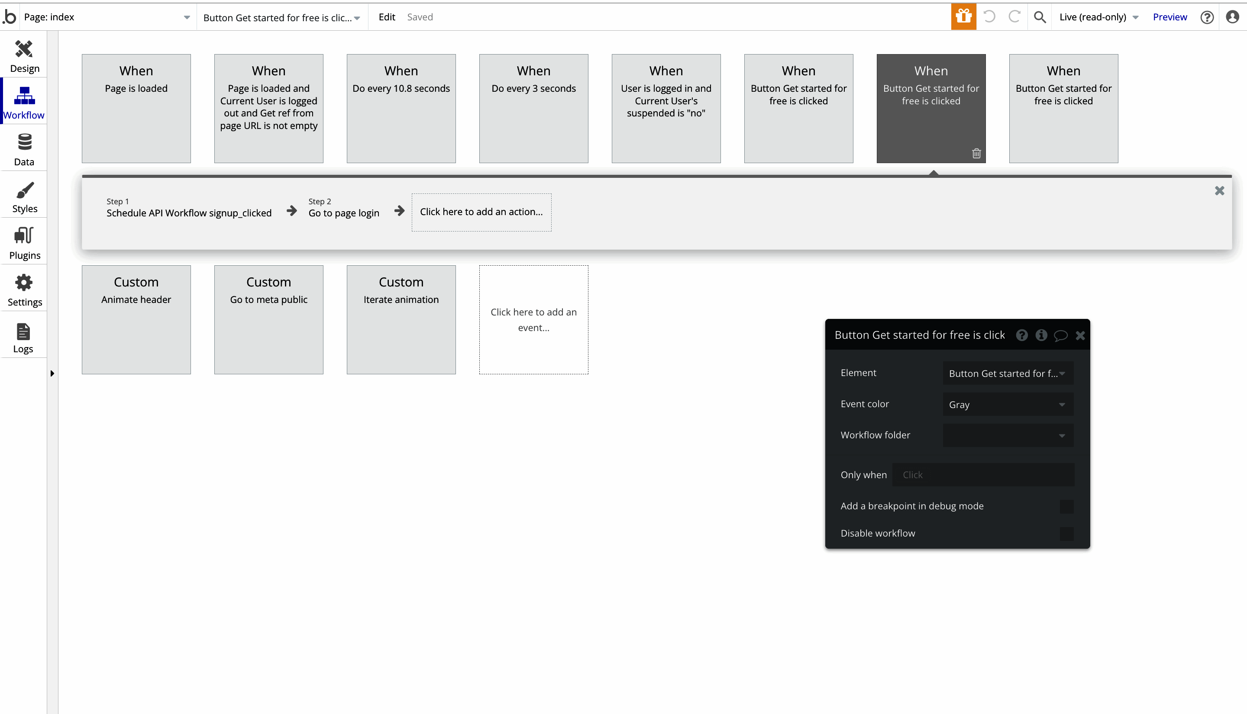The image size is (1247, 714).
Task: Switch to the Workflow tab
Action: tap(23, 100)
